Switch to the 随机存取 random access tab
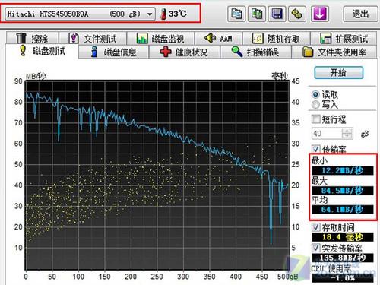 (277, 38)
